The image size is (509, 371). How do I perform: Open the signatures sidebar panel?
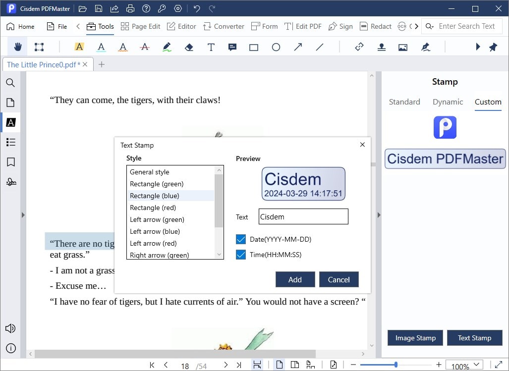pyautogui.click(x=11, y=182)
